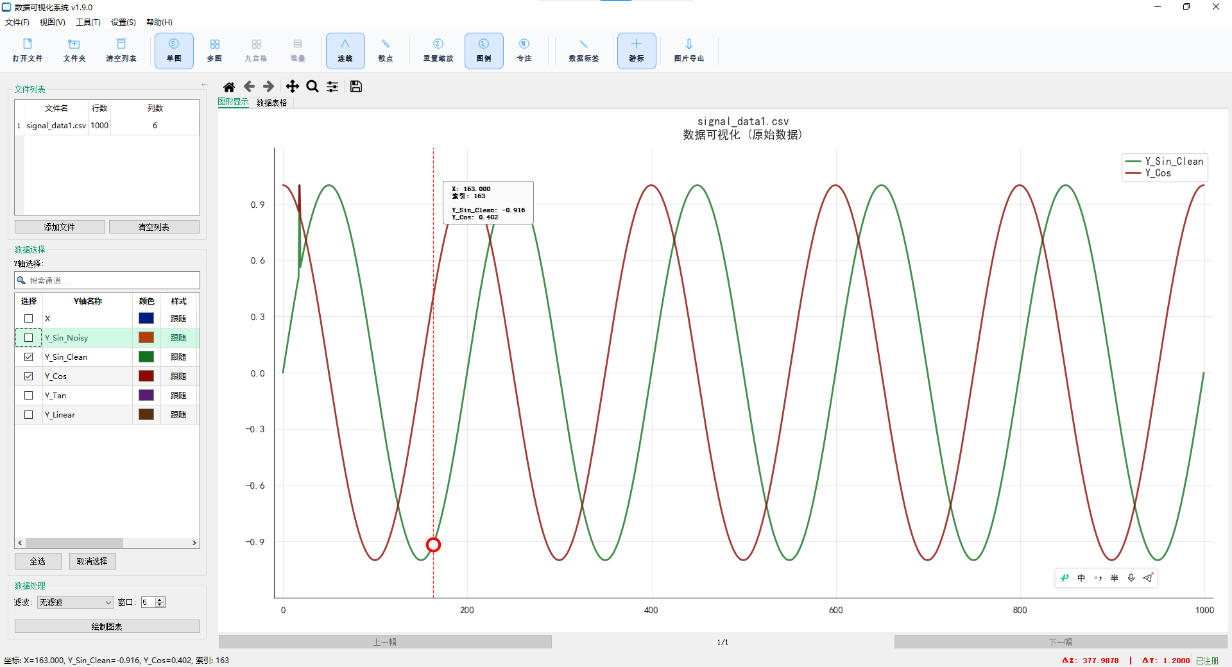Click the 打开文件 (open file) toolbar icon
The image size is (1232, 667).
28,50
